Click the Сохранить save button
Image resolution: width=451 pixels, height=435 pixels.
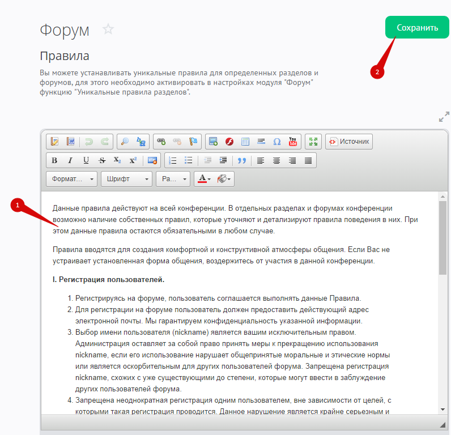pyautogui.click(x=416, y=28)
